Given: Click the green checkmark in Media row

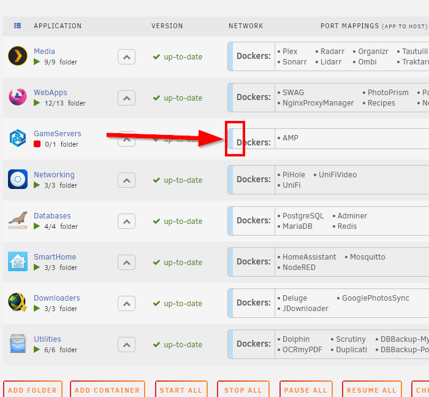Looking at the screenshot, I should (156, 56).
